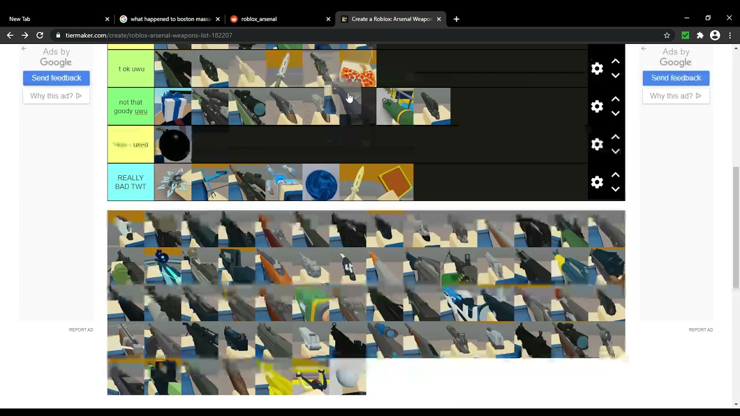Open the Chrome profile avatar
740x416 pixels.
tap(715, 35)
